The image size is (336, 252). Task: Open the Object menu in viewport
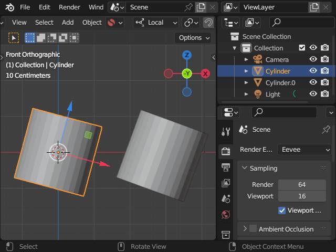pos(92,23)
